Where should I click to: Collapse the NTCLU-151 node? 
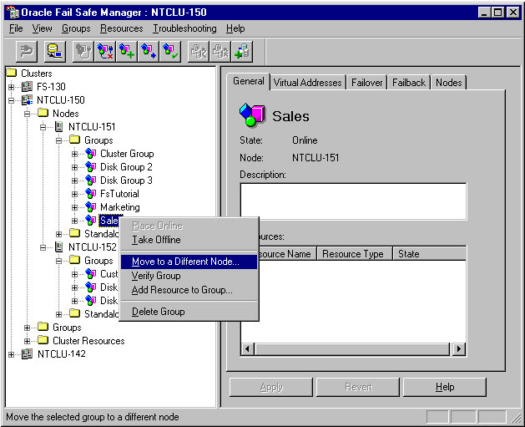point(43,127)
